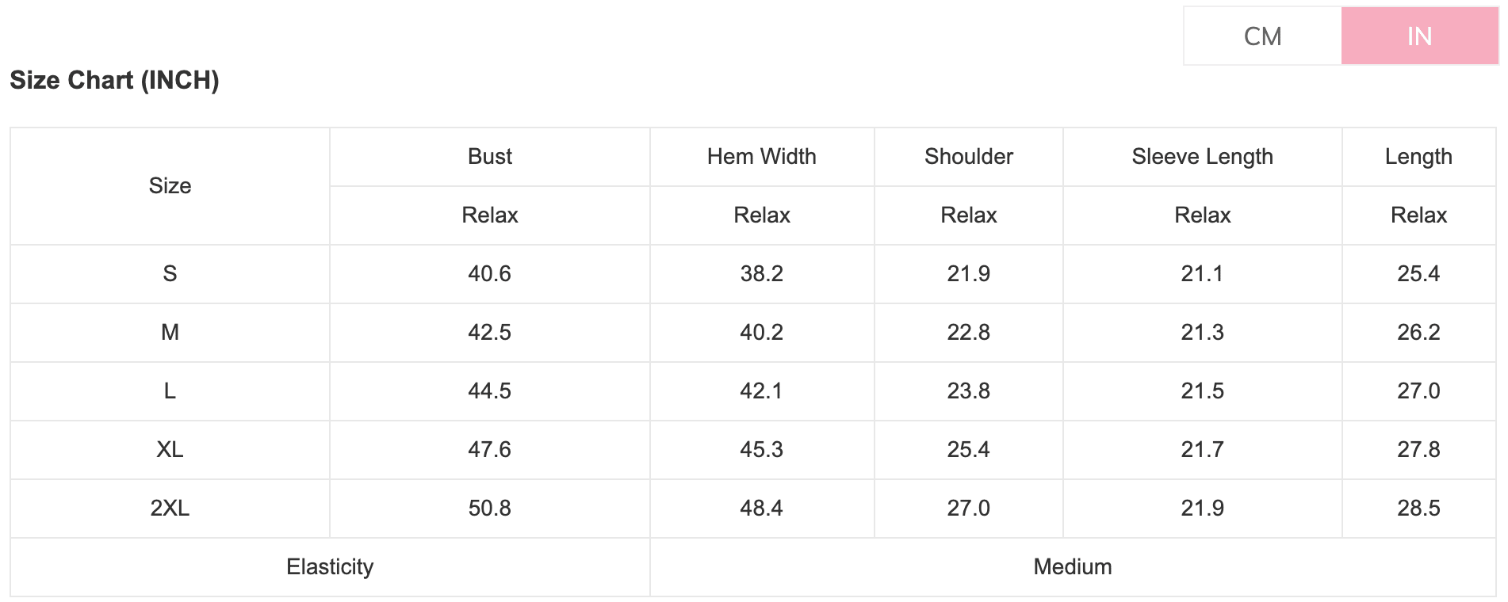Click shoulder value 25.4 for size XL
Screen dimensions: 1508x602
(x=968, y=450)
